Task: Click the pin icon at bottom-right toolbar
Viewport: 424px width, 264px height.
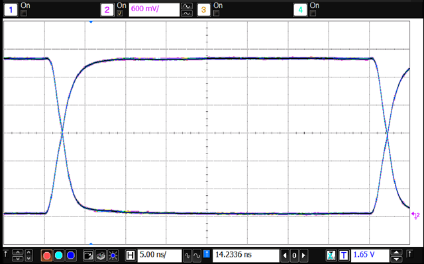Action: click(x=410, y=254)
